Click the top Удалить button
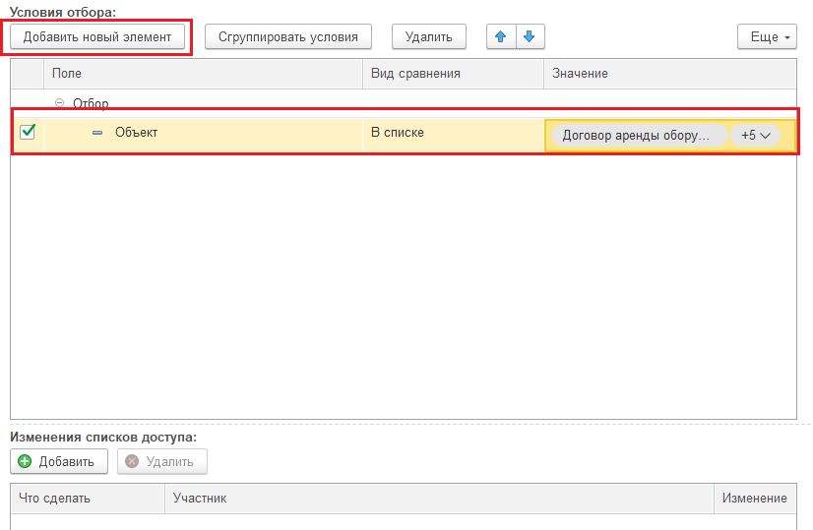This screenshot has height=530, width=813. pyautogui.click(x=428, y=37)
